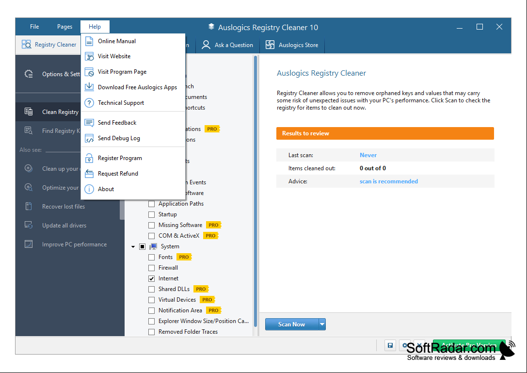Tick the Missing Software checkbox
527x373 pixels.
coord(152,225)
